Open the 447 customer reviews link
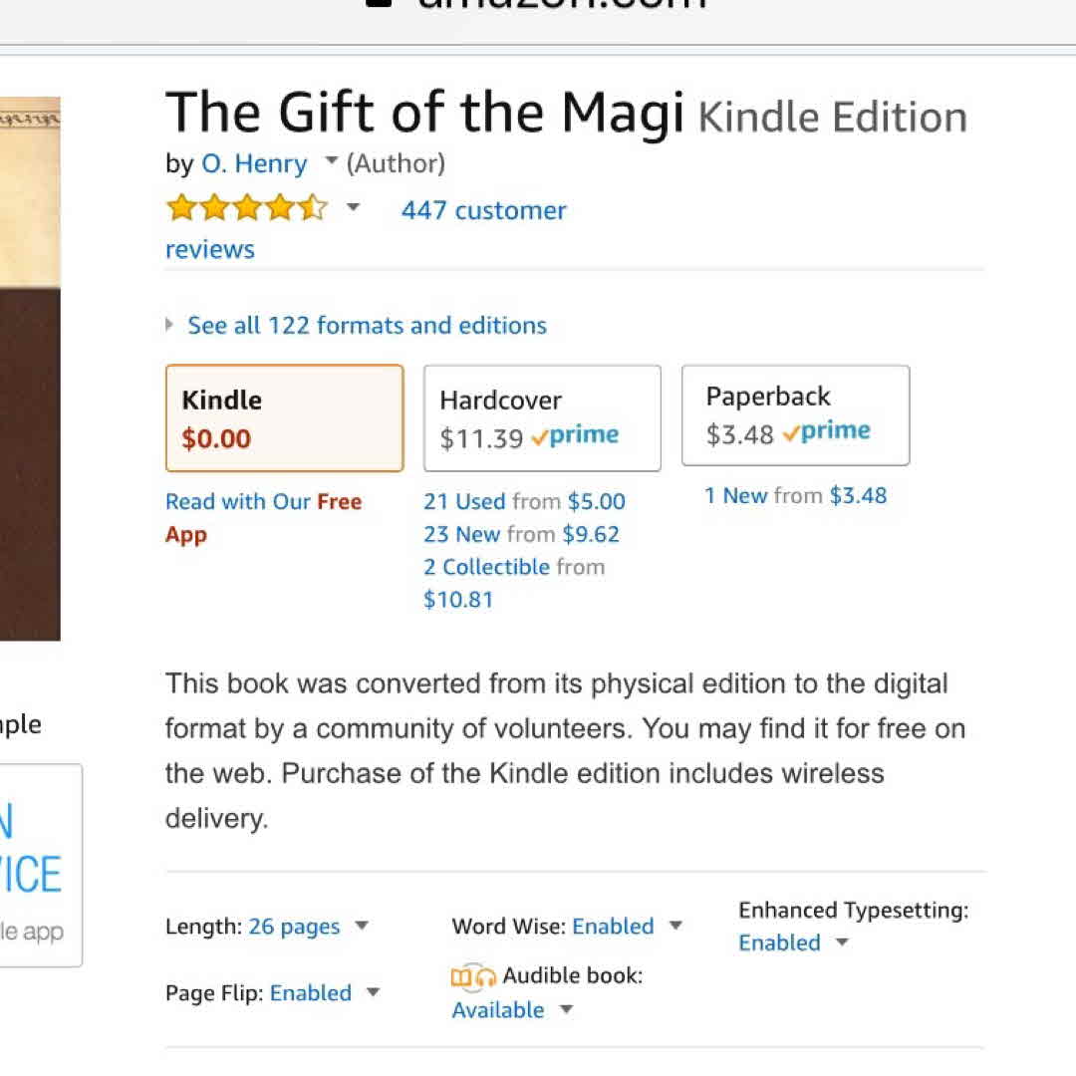The height and width of the screenshot is (1076, 1076). 483,211
